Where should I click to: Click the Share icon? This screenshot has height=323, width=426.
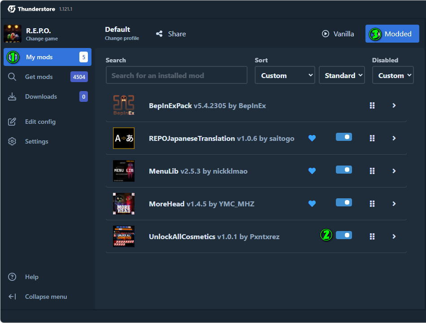pyautogui.click(x=159, y=34)
